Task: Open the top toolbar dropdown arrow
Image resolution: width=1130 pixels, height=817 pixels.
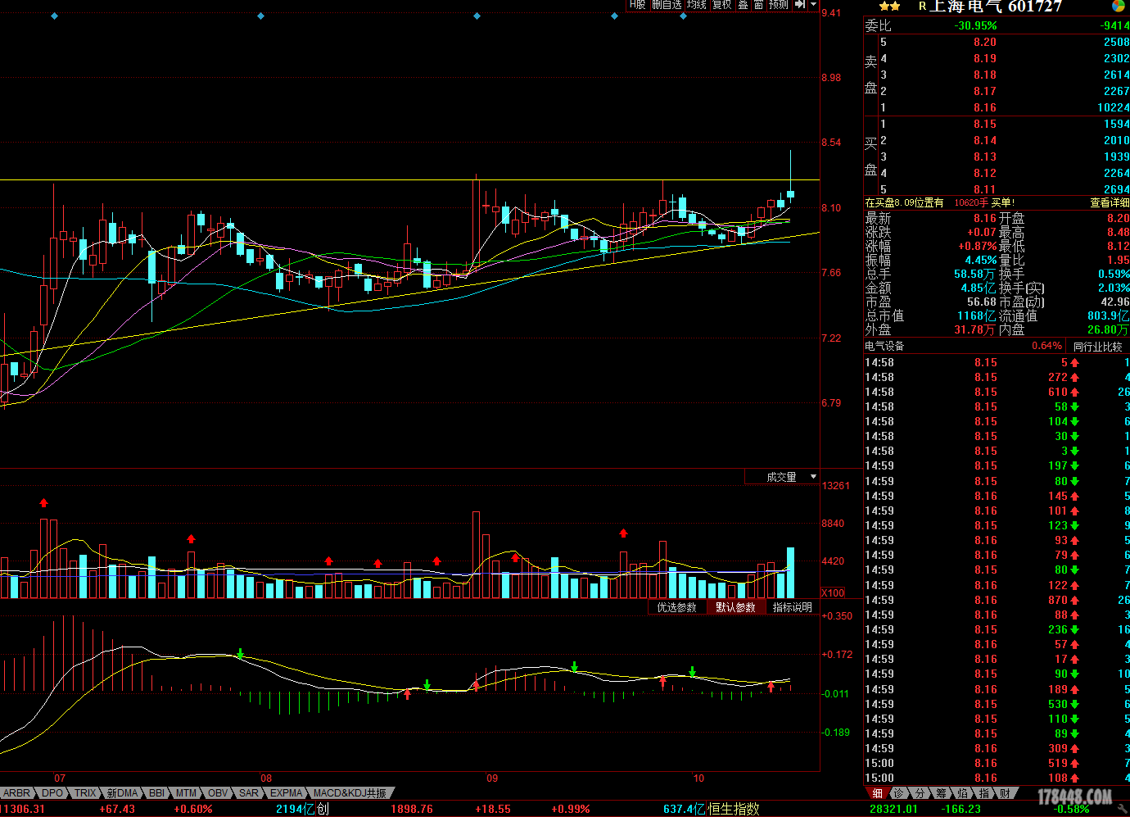Action: (x=813, y=4)
